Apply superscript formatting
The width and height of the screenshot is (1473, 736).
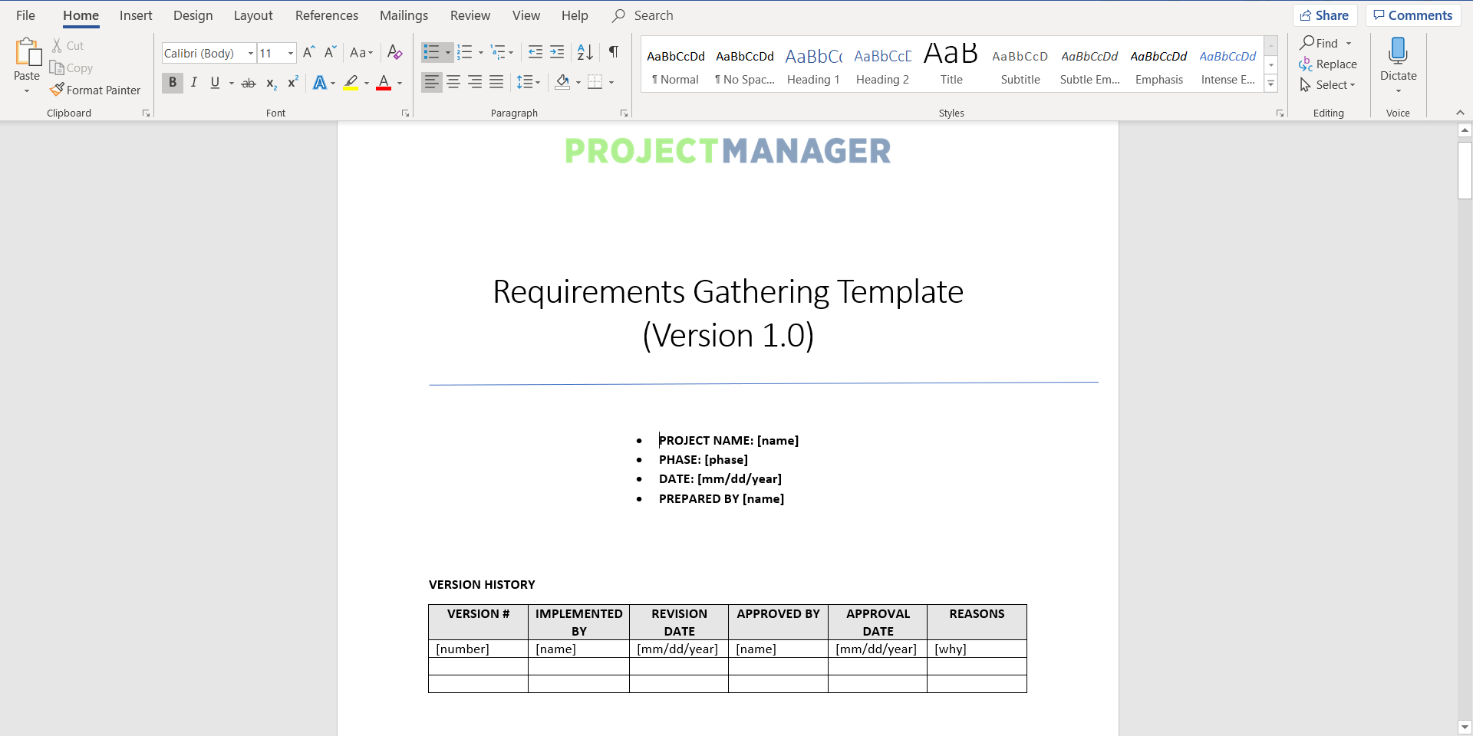tap(292, 83)
